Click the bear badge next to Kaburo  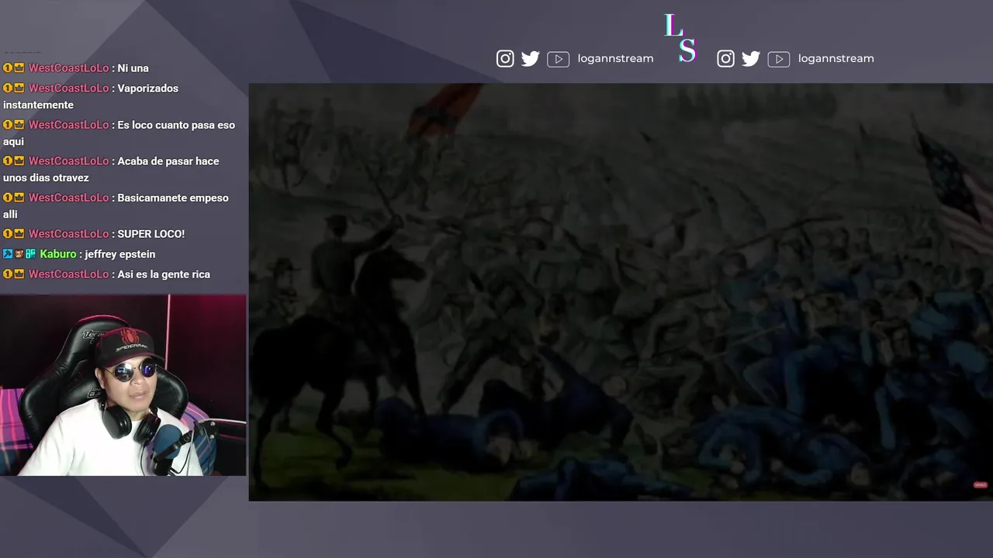tap(19, 254)
